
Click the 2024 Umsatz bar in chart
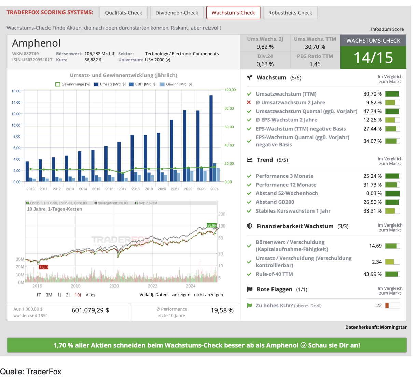click(211, 139)
